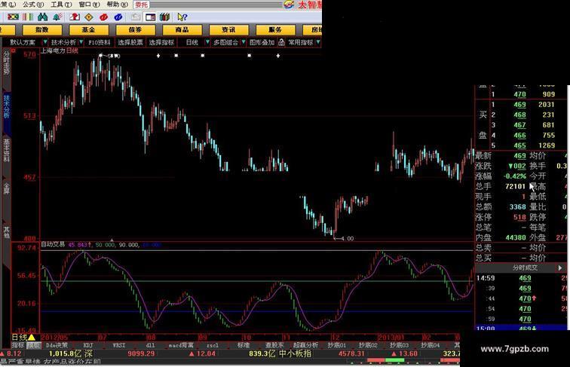This screenshot has height=367, width=570.
Task: Click the 选择股票 toolbar button
Action: (130, 42)
